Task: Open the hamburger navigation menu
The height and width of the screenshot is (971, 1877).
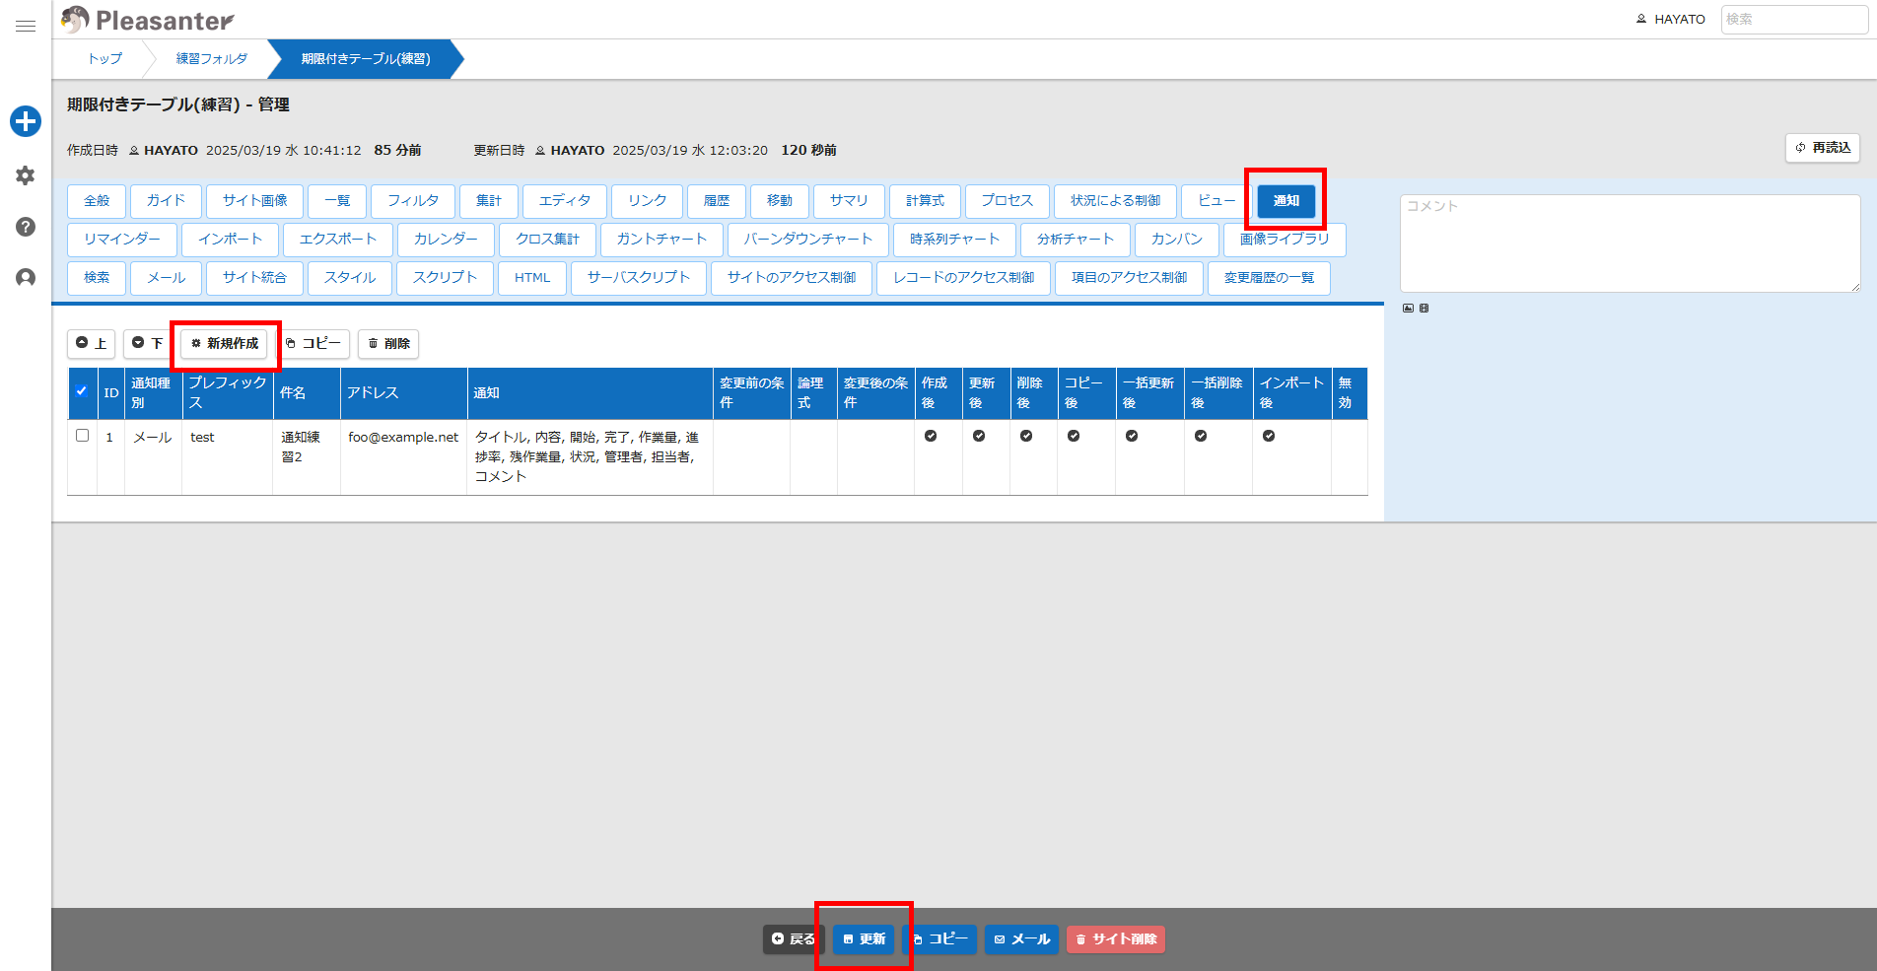Action: pyautogui.click(x=26, y=26)
